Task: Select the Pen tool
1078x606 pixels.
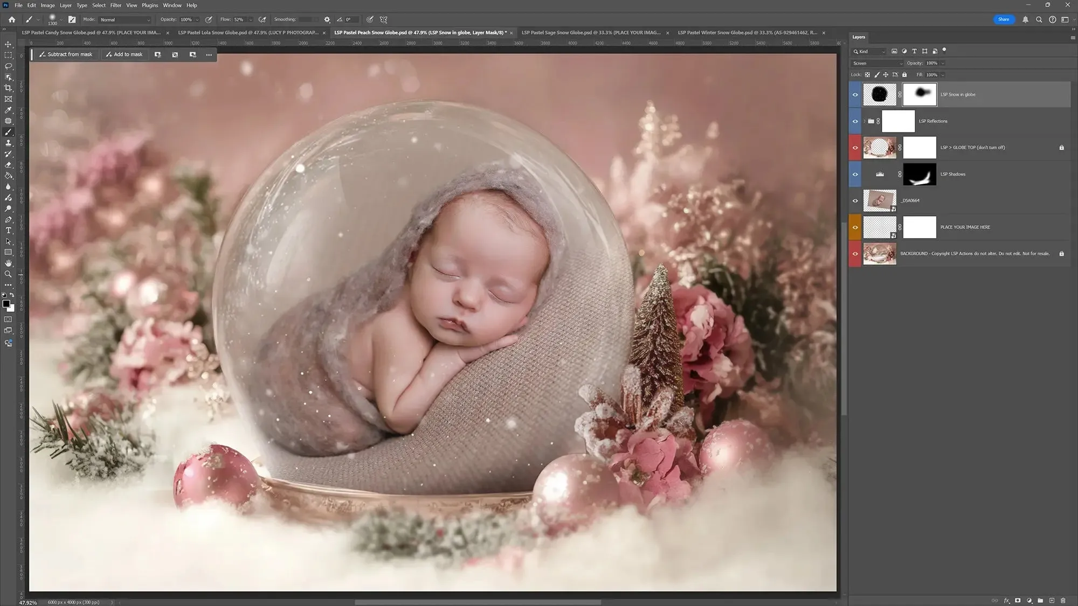Action: click(8, 219)
